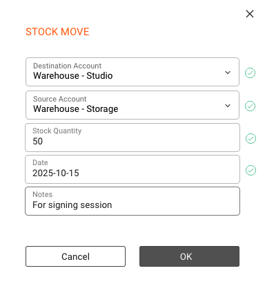
Task: Click the green checkmark beside Source Account
Action: tap(250, 106)
